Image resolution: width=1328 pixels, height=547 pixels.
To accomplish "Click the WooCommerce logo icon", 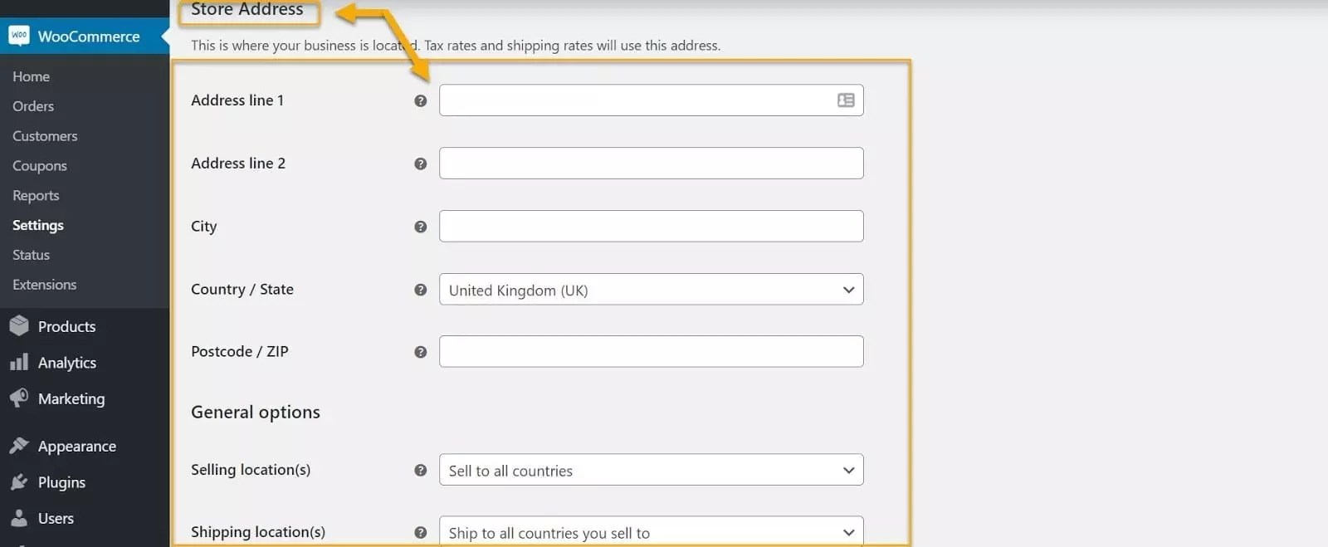I will [x=20, y=35].
